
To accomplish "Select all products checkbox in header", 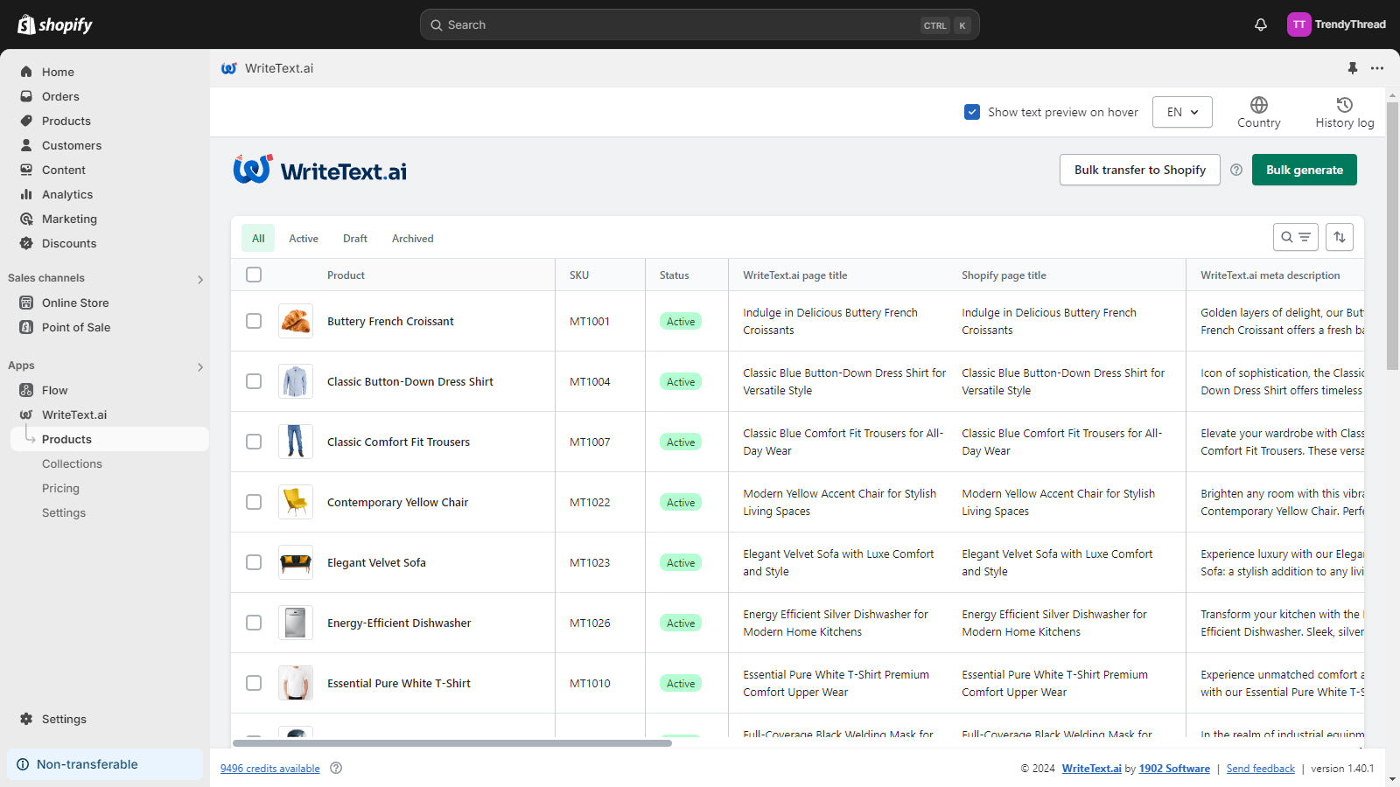I will tap(254, 275).
